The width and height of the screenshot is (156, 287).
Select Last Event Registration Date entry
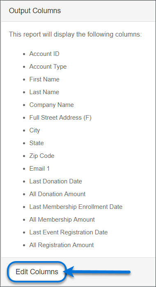click(x=68, y=232)
